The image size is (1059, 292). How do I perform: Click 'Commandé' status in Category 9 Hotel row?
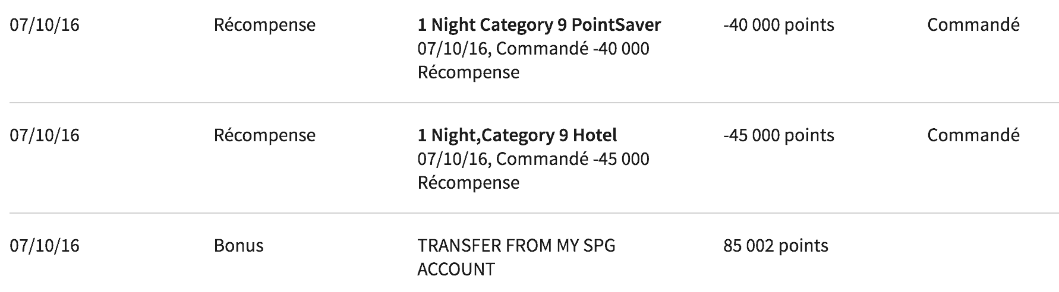(x=973, y=135)
